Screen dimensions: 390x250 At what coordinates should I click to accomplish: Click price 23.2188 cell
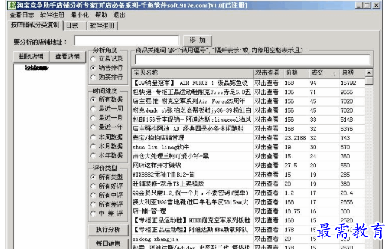click(296, 138)
